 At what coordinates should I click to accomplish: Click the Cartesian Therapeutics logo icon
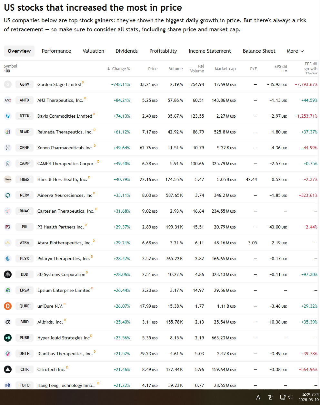[x=8, y=211]
